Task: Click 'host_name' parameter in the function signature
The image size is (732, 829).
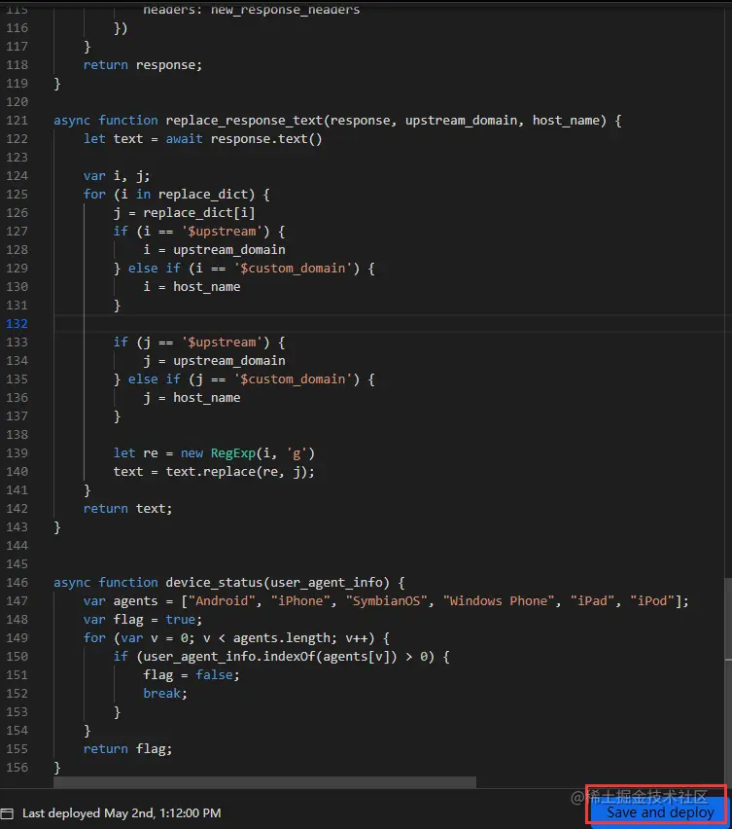Action: point(566,121)
